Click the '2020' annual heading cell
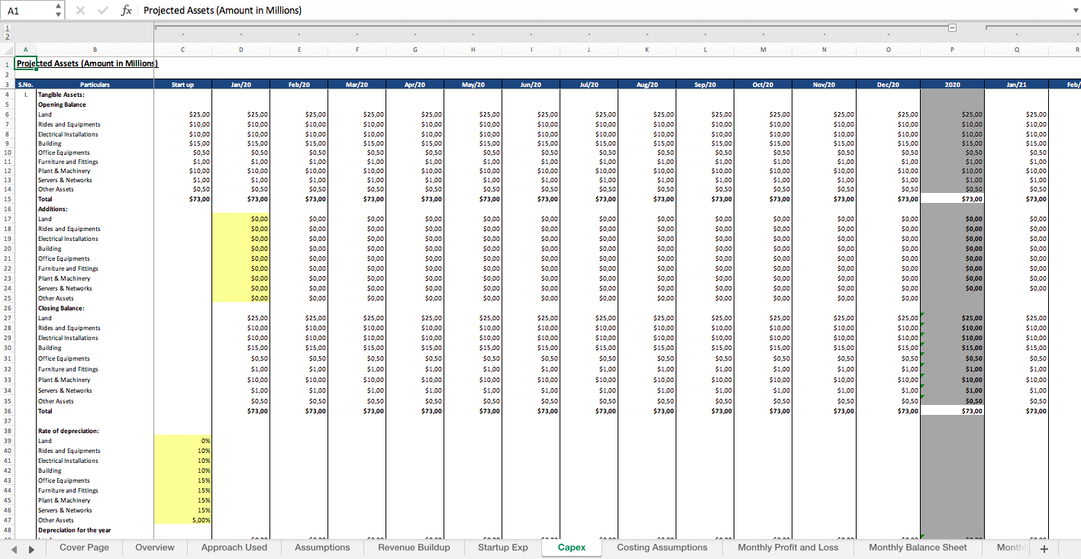1081x559 pixels. [x=952, y=85]
